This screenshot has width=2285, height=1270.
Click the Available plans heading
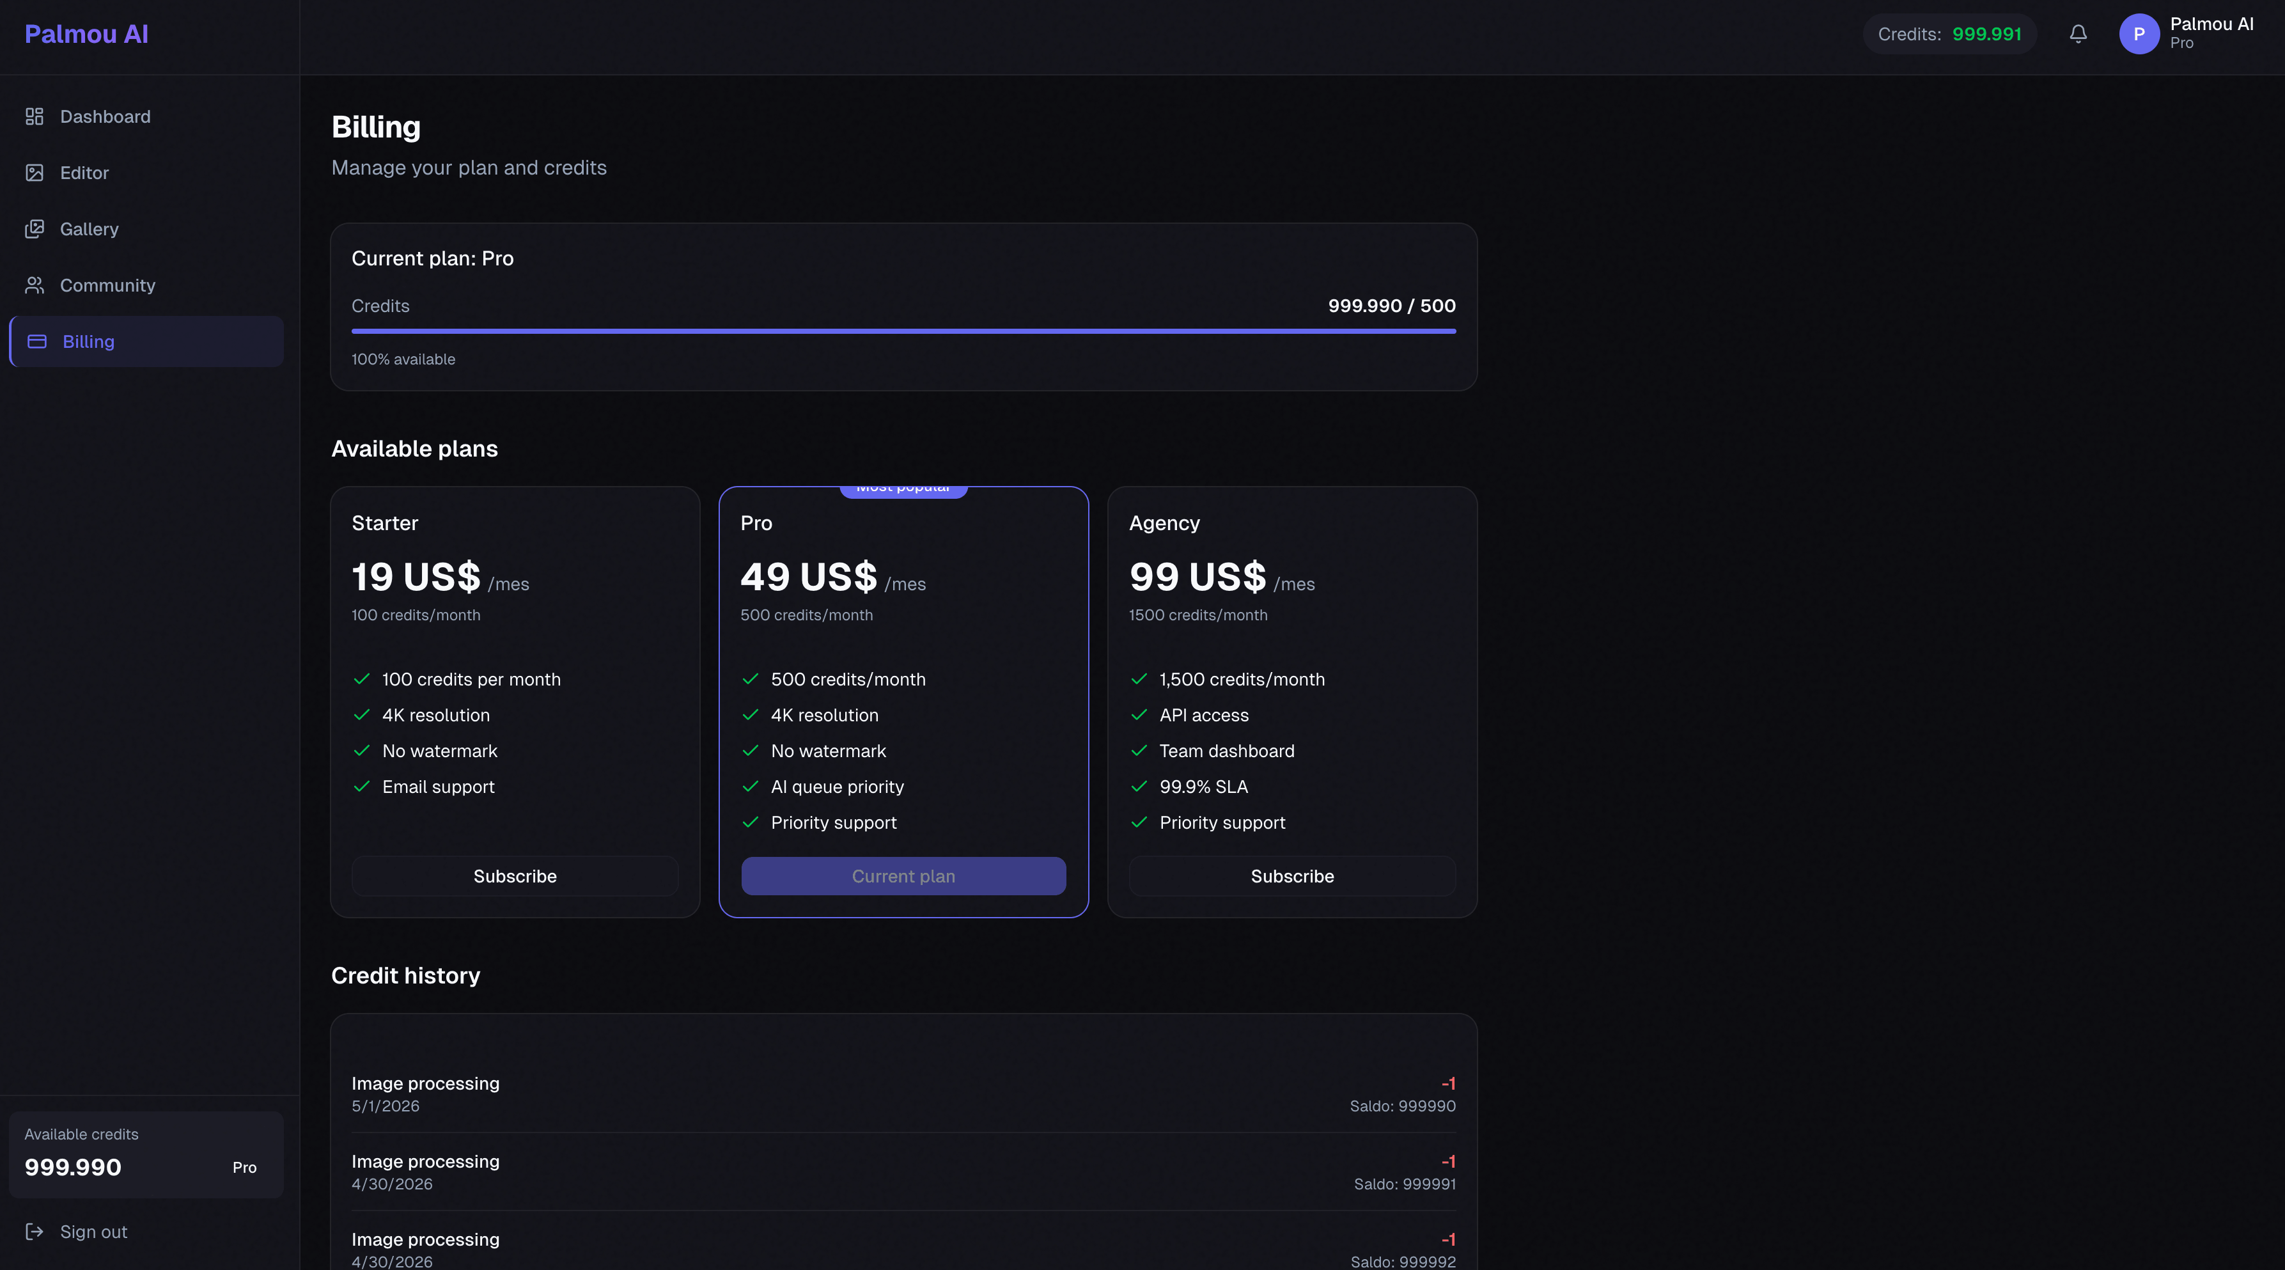414,448
